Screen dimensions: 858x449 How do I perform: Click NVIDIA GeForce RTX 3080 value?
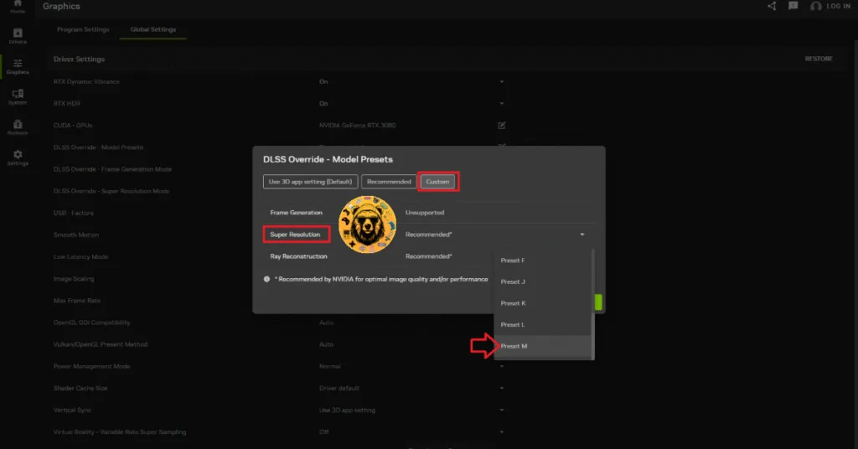click(357, 126)
